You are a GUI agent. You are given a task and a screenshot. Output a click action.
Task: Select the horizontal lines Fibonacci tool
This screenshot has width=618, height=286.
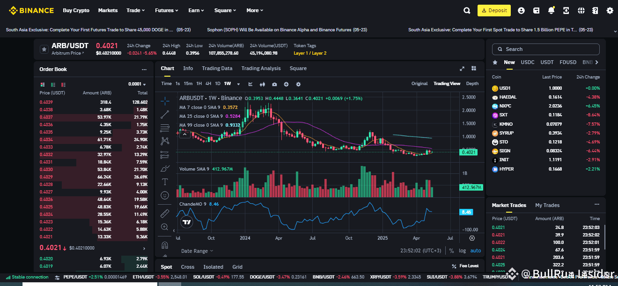[x=165, y=127]
